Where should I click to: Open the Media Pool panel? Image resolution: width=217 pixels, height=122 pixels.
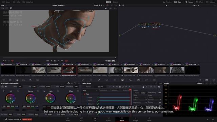click(x=28, y=2)
